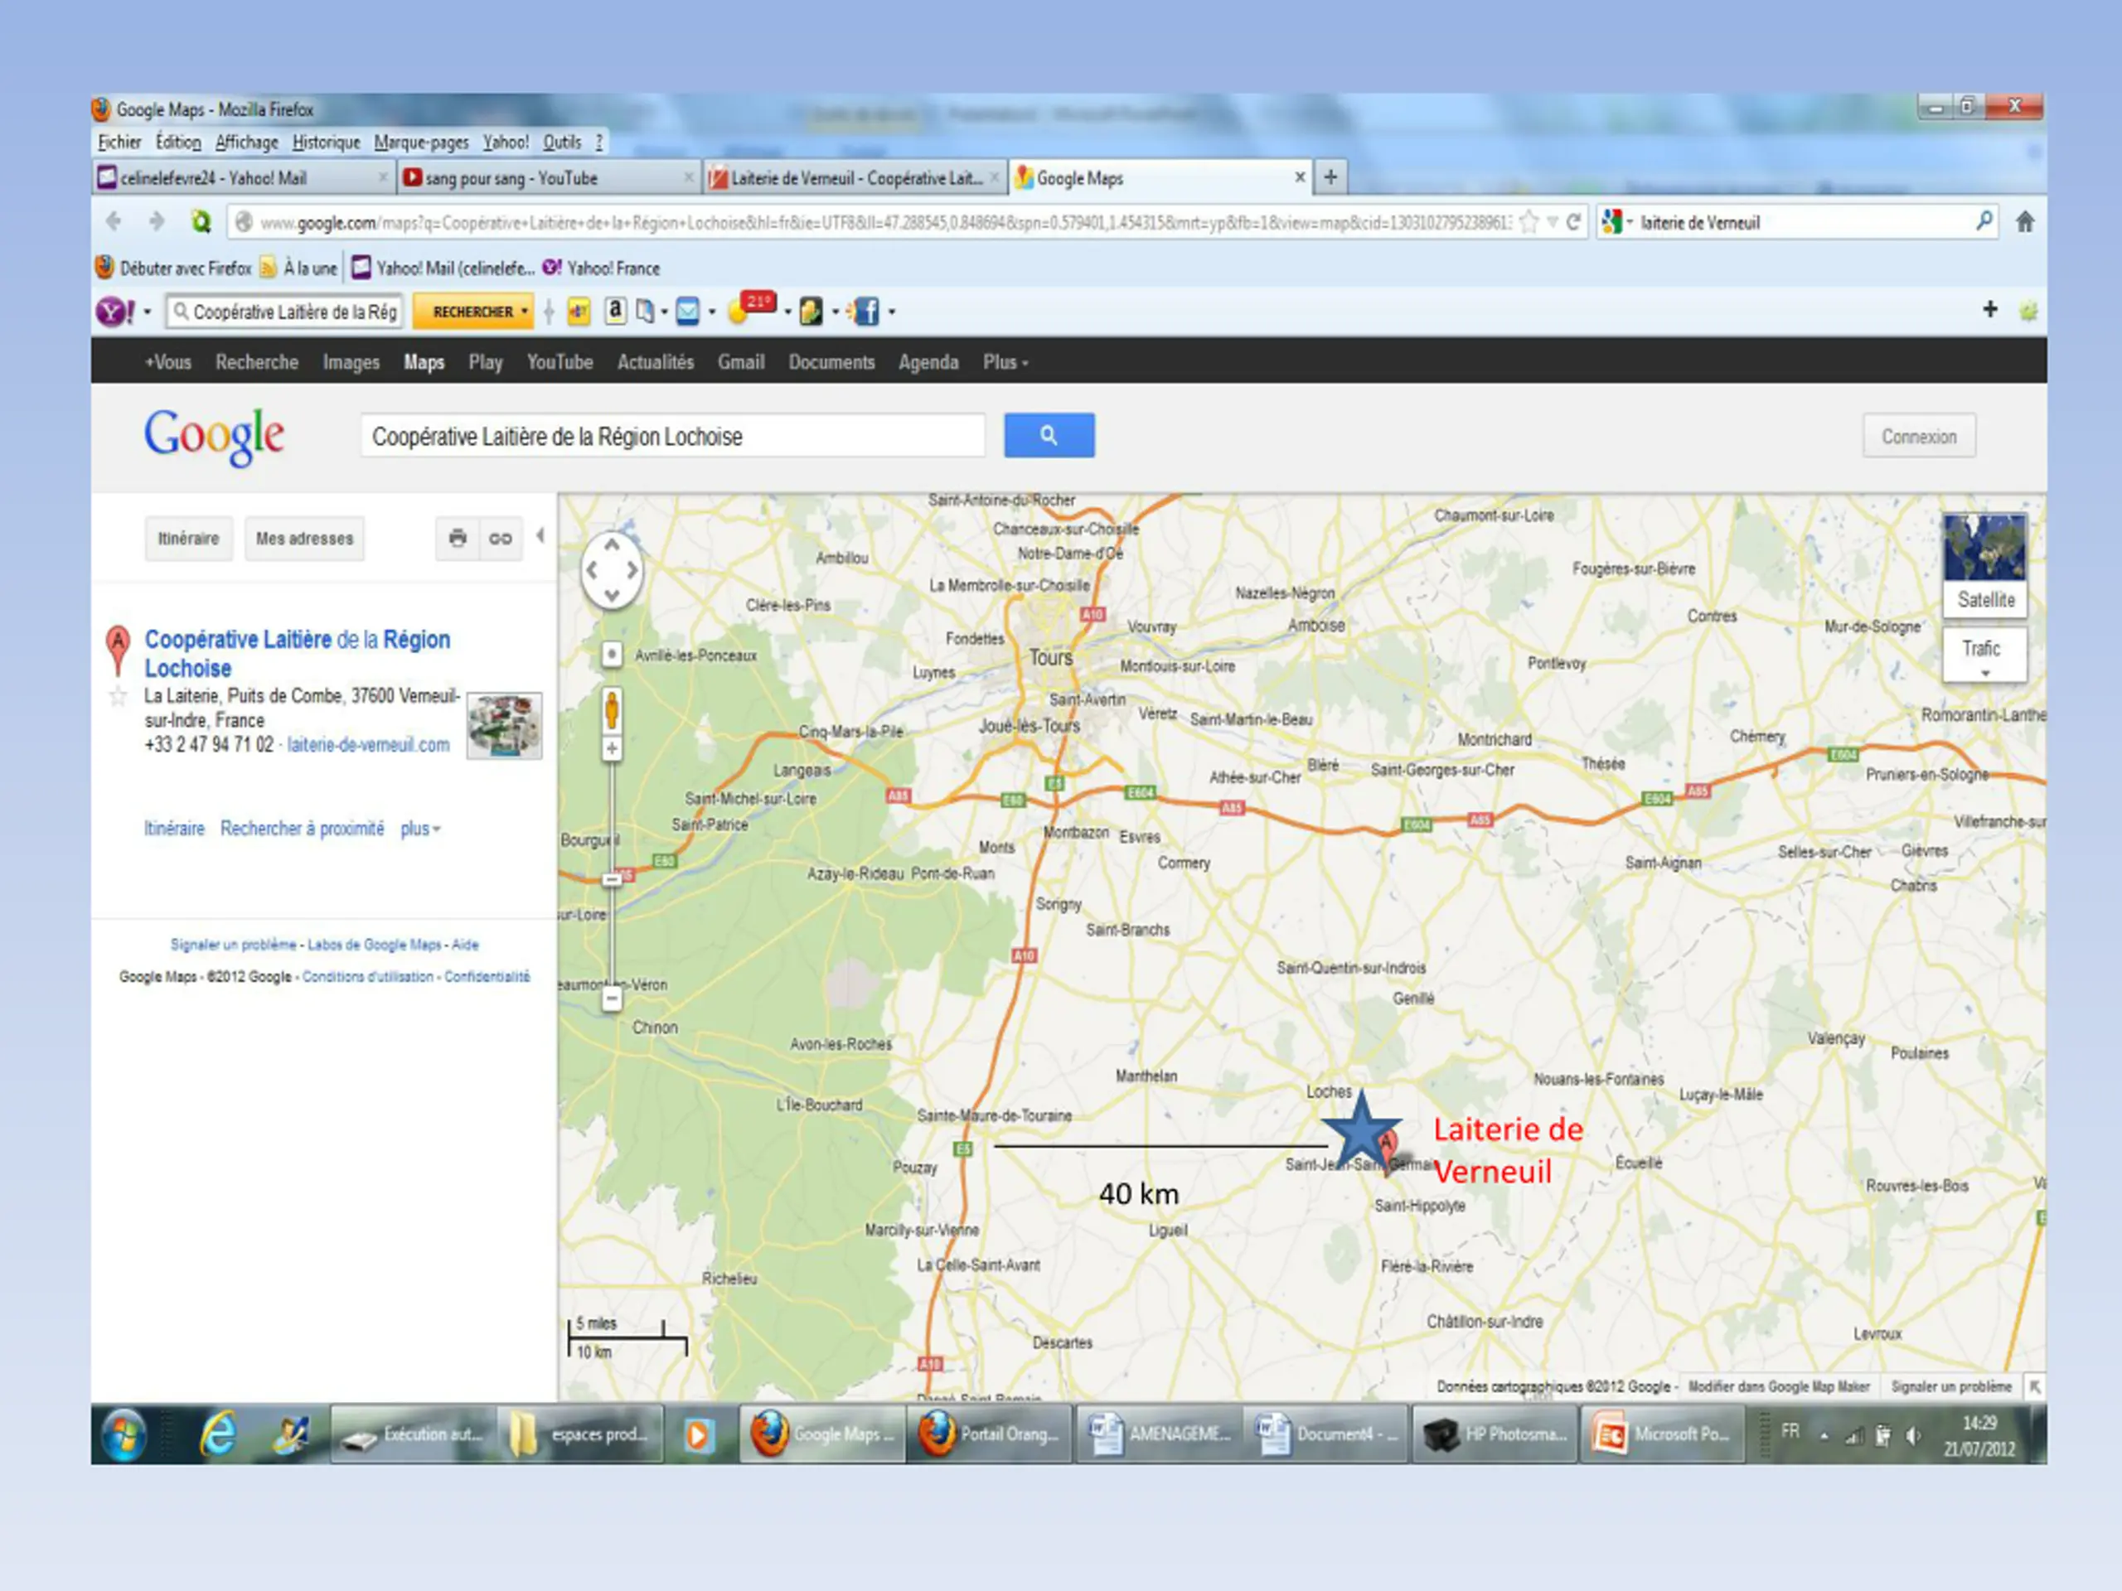
Task: Reload page with the refresh icon
Action: coord(1573,221)
